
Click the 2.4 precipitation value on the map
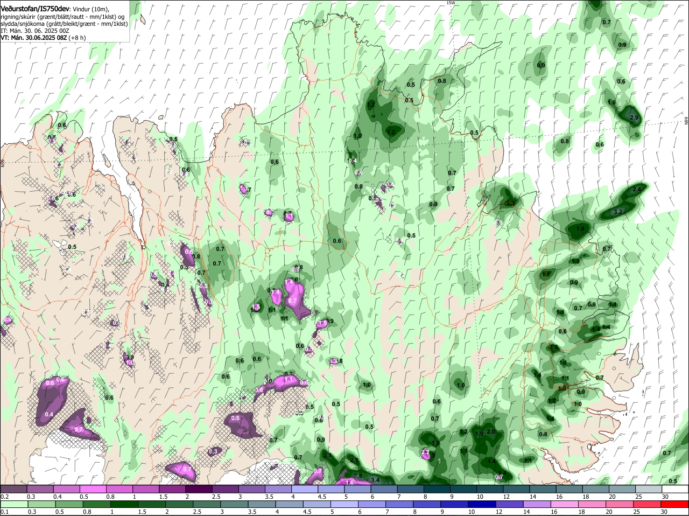pyautogui.click(x=637, y=189)
